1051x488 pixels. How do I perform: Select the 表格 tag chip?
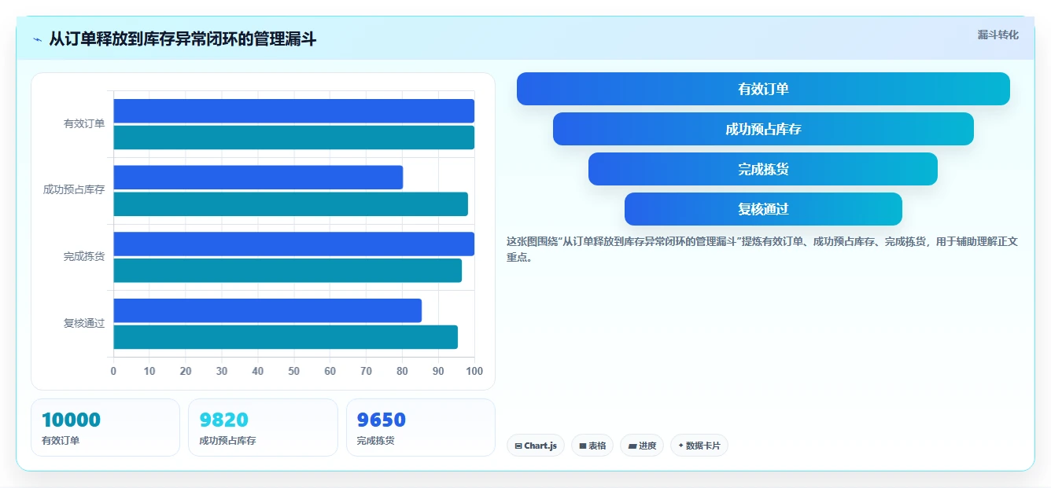point(592,446)
